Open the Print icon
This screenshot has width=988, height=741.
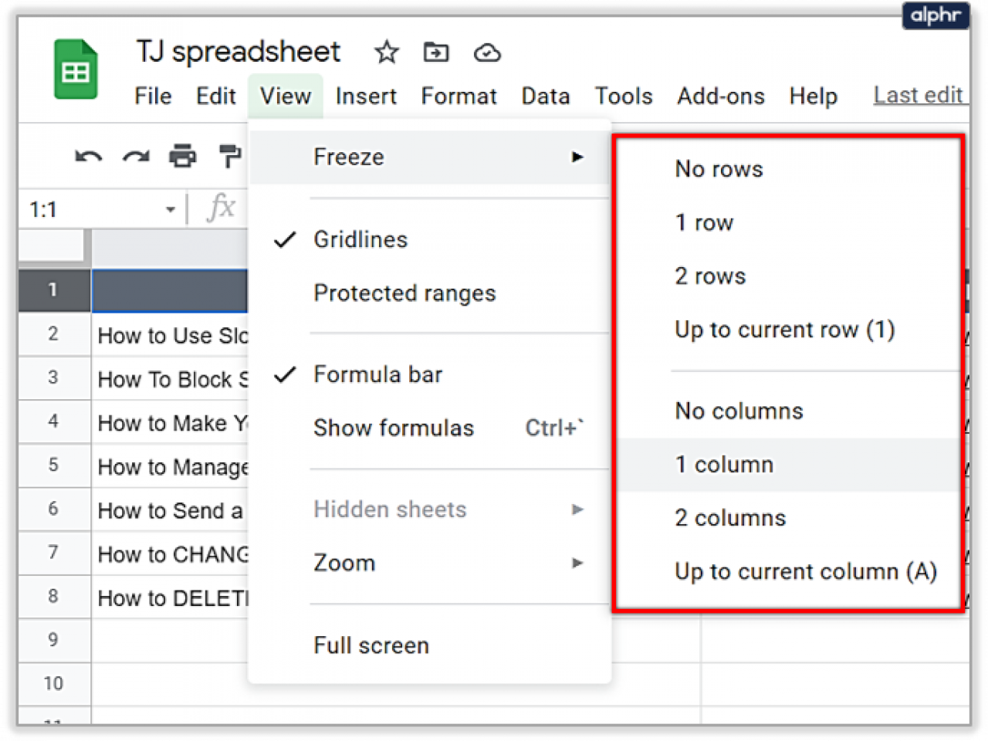pos(183,155)
